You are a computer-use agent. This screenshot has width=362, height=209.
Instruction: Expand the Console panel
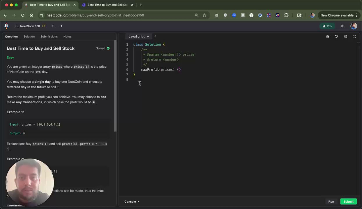point(132,201)
